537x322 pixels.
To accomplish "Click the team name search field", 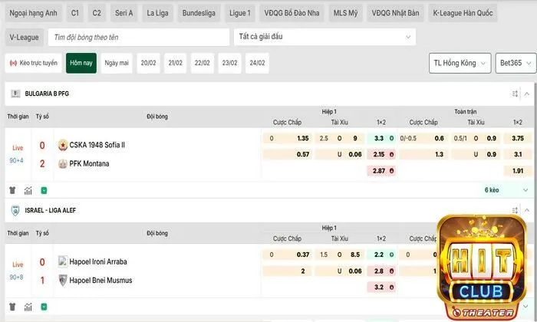I will pyautogui.click(x=138, y=37).
